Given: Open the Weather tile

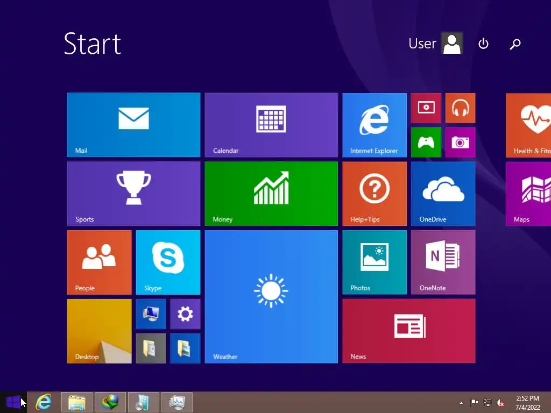Looking at the screenshot, I should click(271, 297).
